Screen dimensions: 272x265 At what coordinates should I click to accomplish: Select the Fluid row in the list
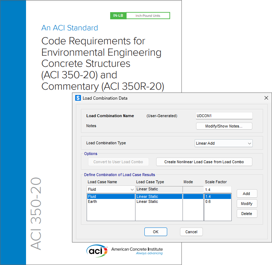click(x=111, y=196)
